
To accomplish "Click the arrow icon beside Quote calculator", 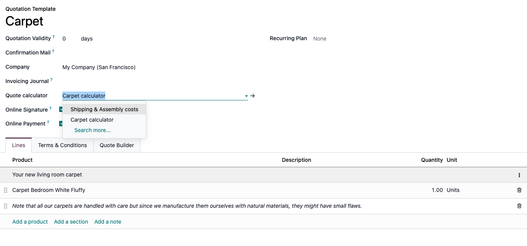I will click(253, 96).
